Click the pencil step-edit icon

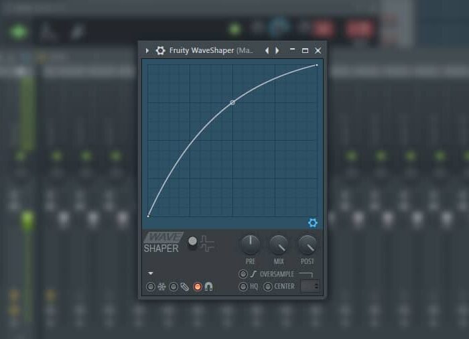[184, 287]
